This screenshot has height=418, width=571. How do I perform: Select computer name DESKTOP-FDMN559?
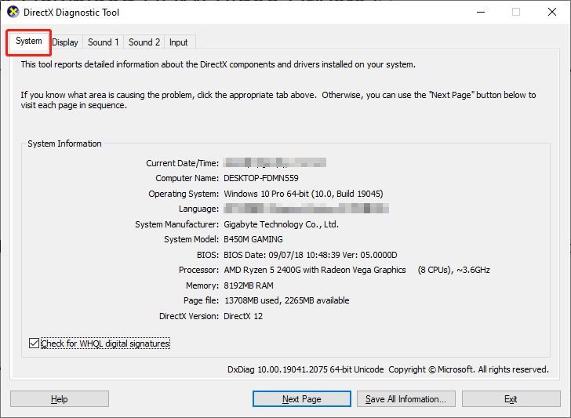[x=261, y=178]
